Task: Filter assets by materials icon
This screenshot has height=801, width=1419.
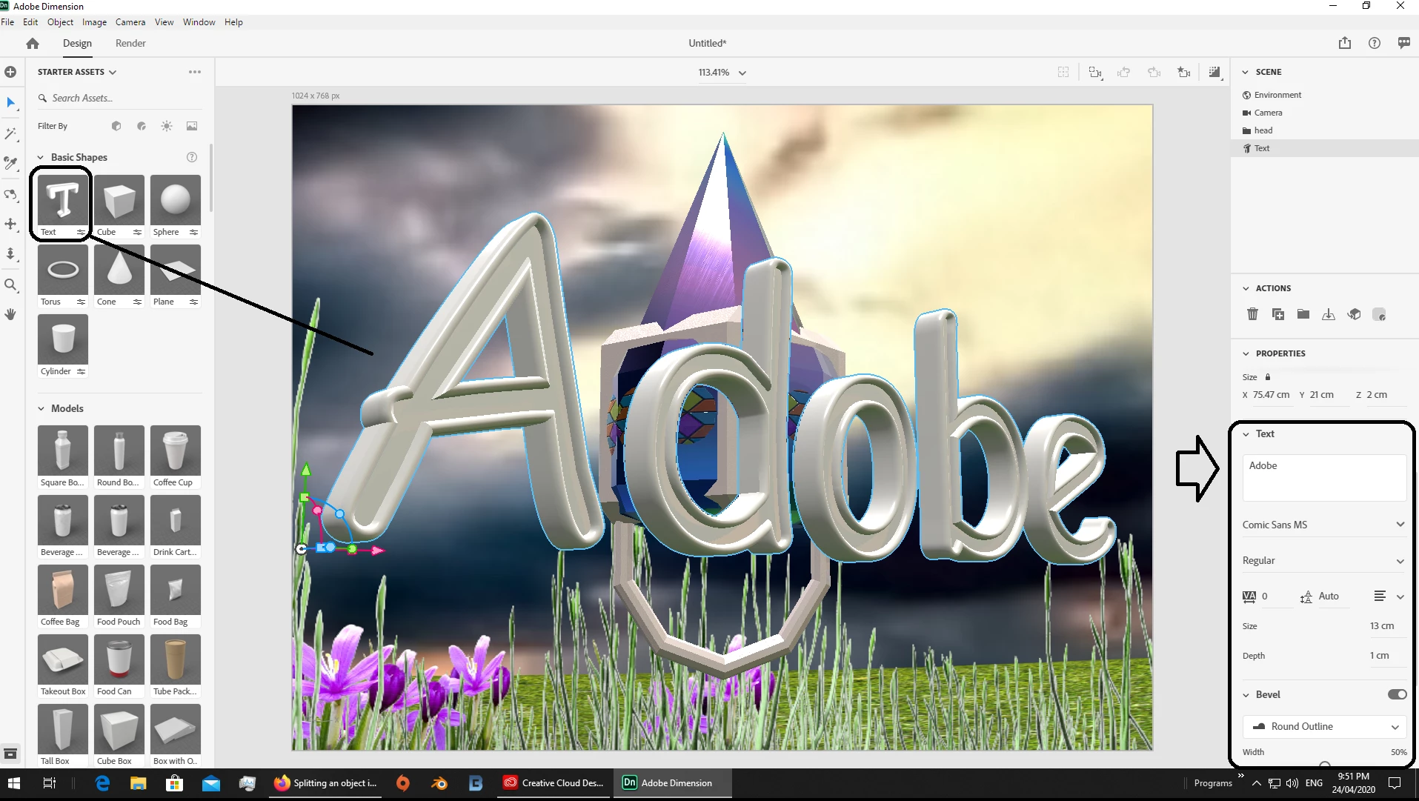Action: [142, 126]
